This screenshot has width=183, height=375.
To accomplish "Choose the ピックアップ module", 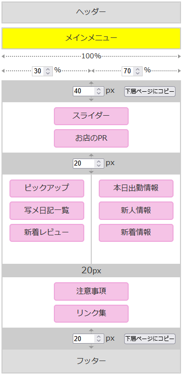I will coord(47,188).
